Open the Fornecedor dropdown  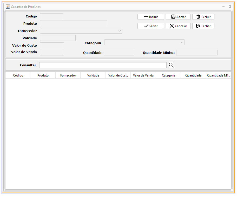click(x=81, y=31)
